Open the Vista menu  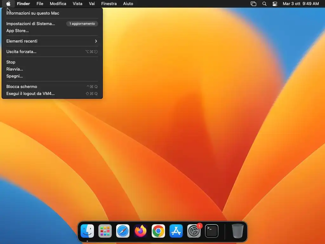[x=77, y=4]
